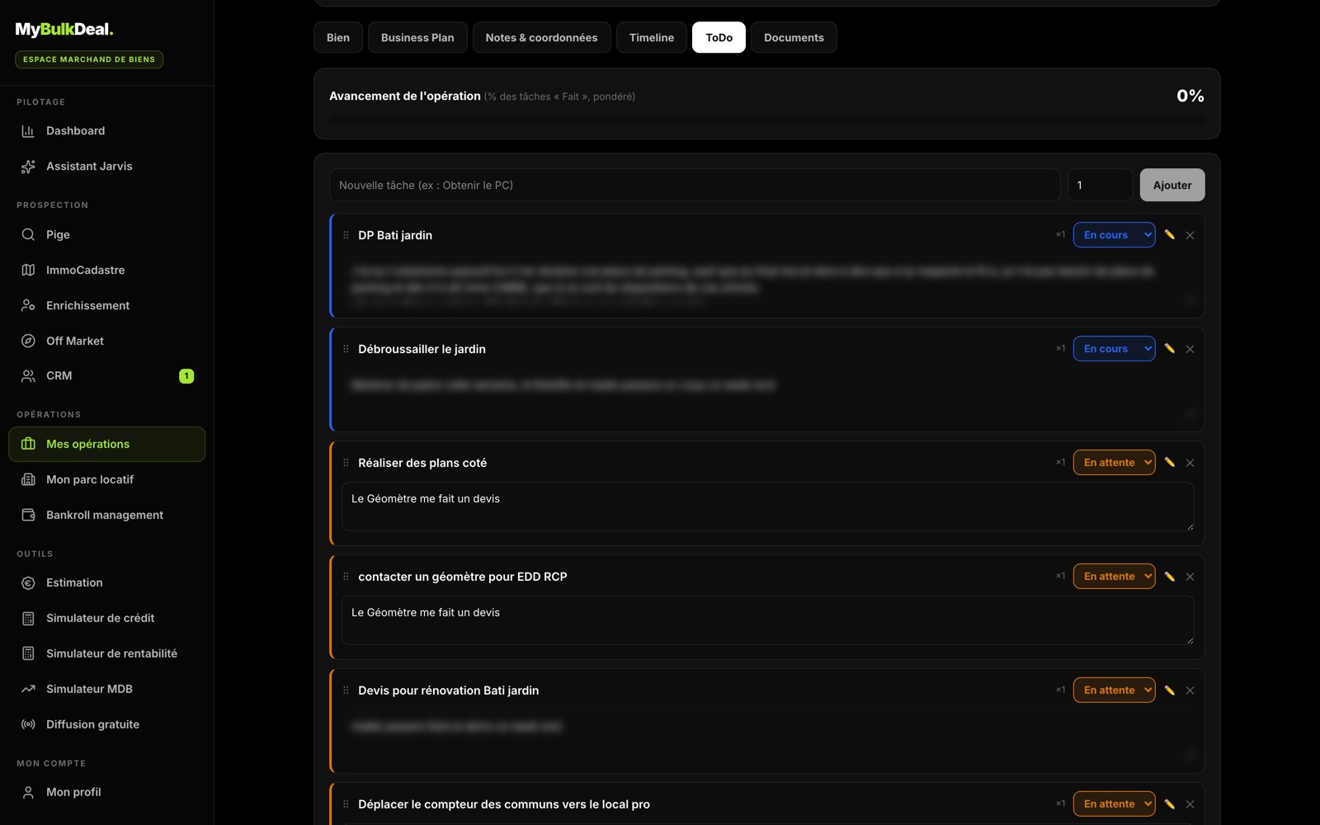Click the Diffusion gratuite broadcast icon
The image size is (1320, 825).
point(28,725)
